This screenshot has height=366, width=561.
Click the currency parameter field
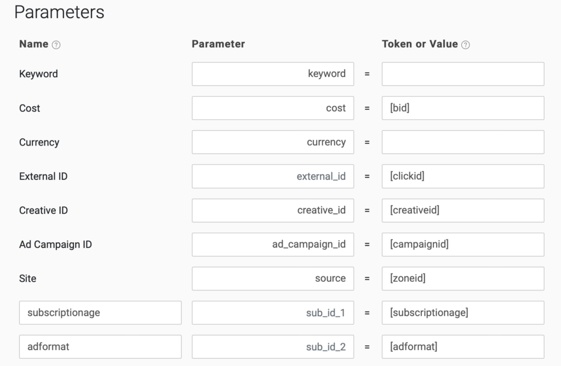pyautogui.click(x=272, y=142)
